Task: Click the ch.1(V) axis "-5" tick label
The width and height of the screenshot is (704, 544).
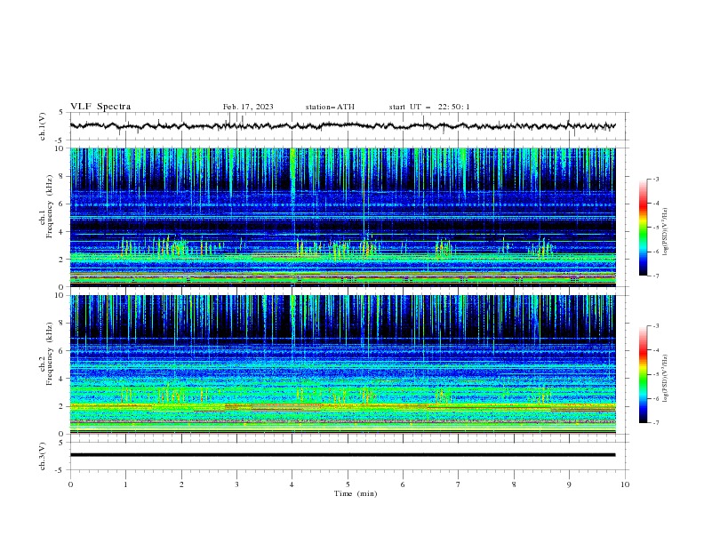Action: click(x=60, y=140)
